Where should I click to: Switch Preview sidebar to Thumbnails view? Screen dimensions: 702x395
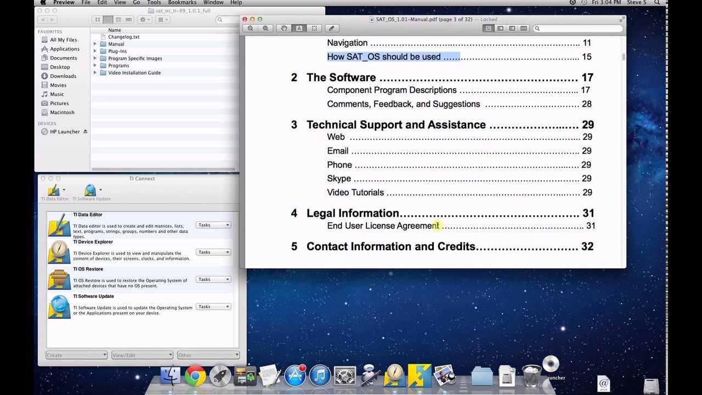pyautogui.click(x=500, y=29)
